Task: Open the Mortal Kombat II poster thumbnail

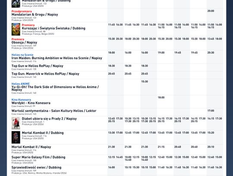Action: (x=16, y=137)
